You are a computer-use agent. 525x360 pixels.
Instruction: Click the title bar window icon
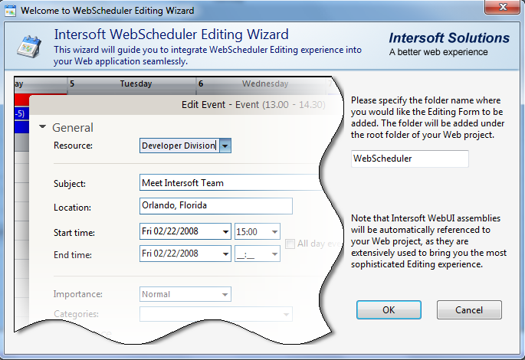click(x=10, y=11)
